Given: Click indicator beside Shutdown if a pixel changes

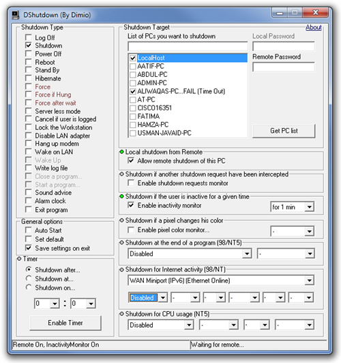Looking at the screenshot, I should (121, 221).
